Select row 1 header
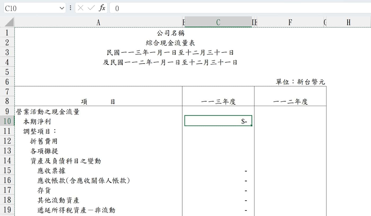This screenshot has width=371, height=216. [x=7, y=33]
